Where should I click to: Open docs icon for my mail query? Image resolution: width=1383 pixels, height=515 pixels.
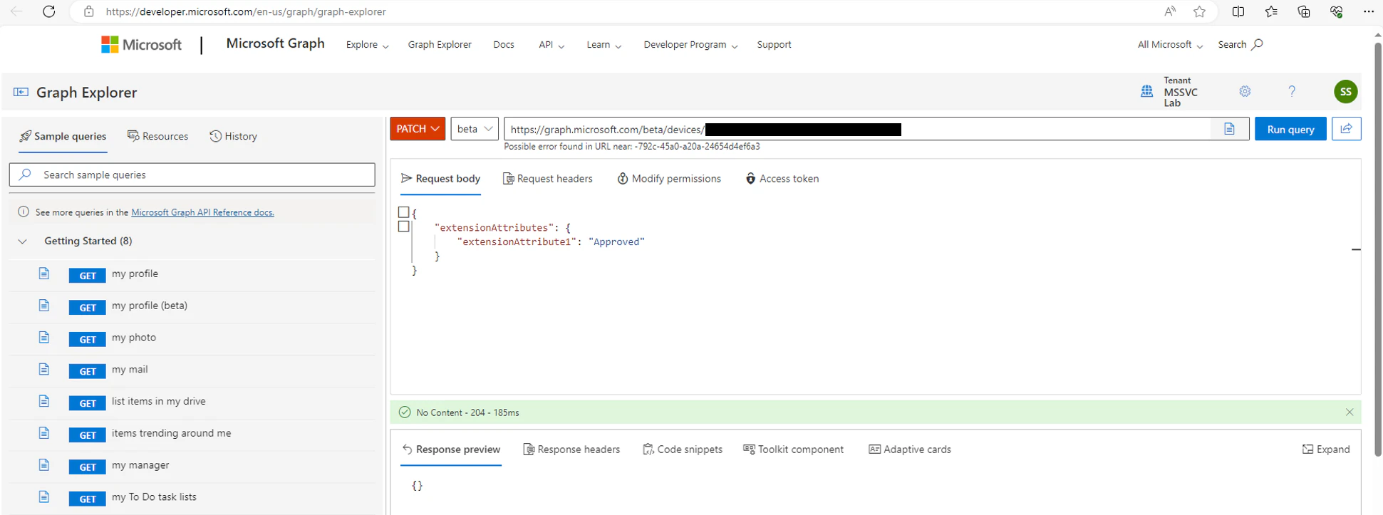coord(44,369)
